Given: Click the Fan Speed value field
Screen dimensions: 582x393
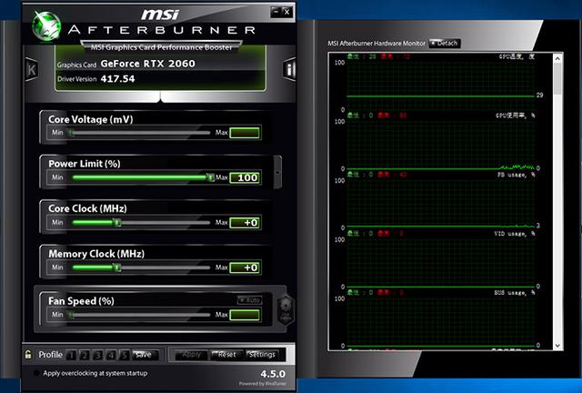Looking at the screenshot, I should click(245, 315).
